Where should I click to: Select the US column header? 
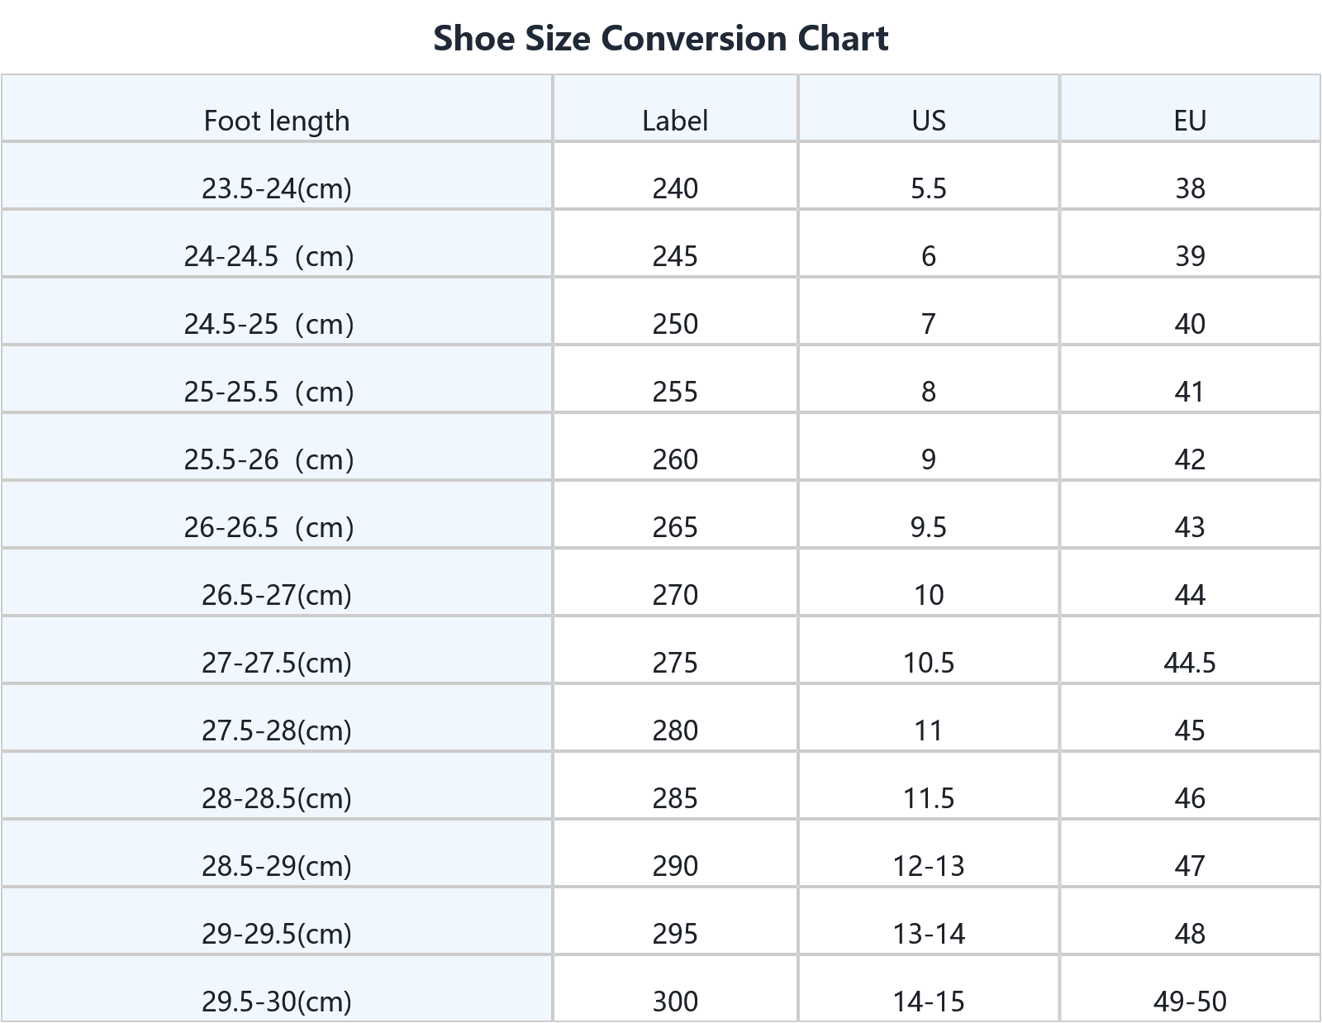point(928,121)
